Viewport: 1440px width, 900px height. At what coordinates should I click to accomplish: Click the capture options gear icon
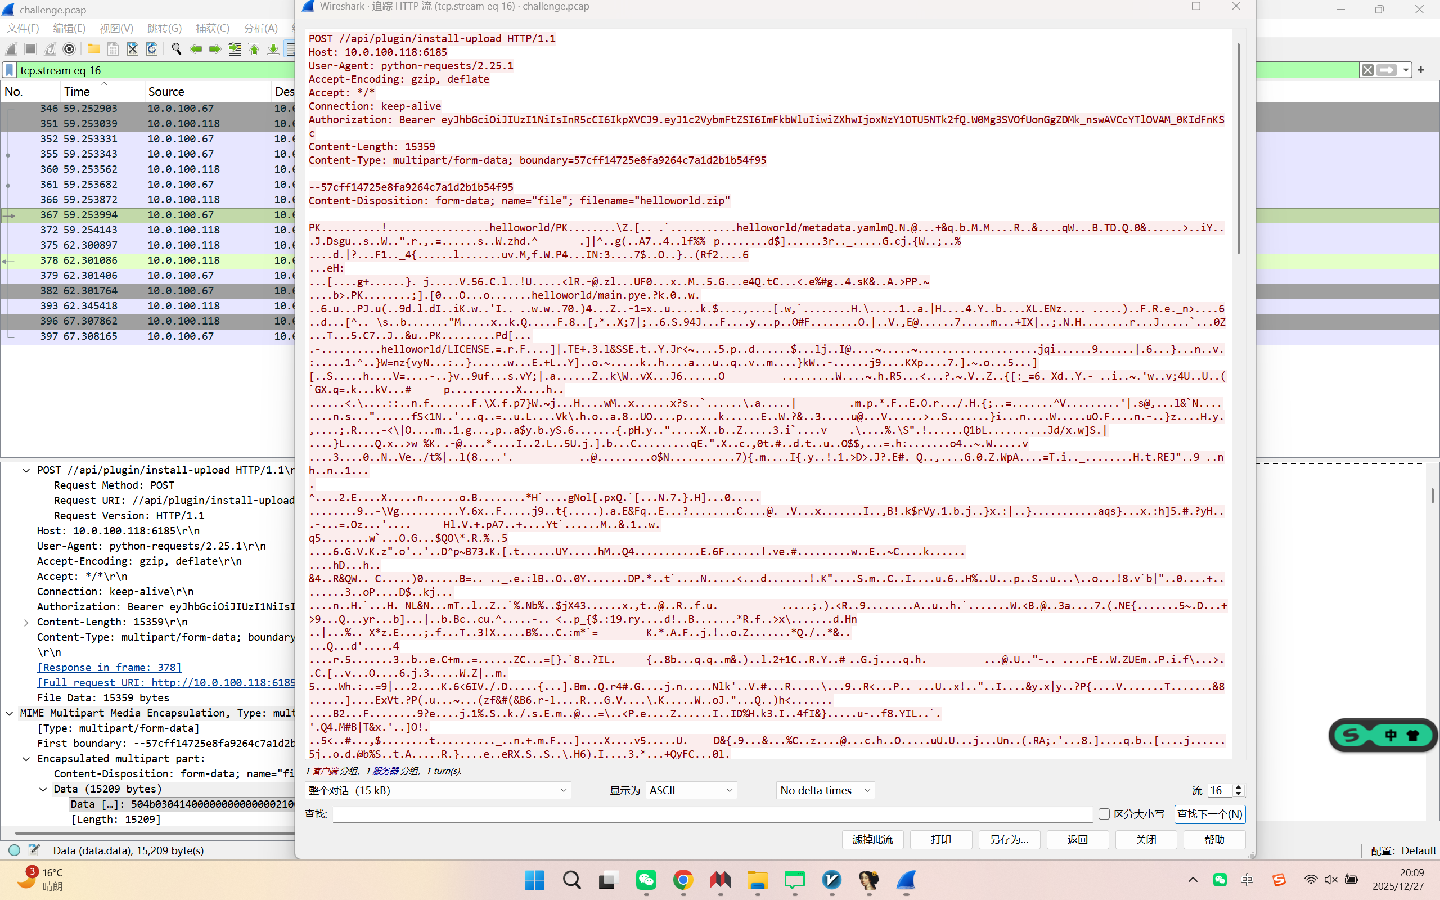click(69, 49)
